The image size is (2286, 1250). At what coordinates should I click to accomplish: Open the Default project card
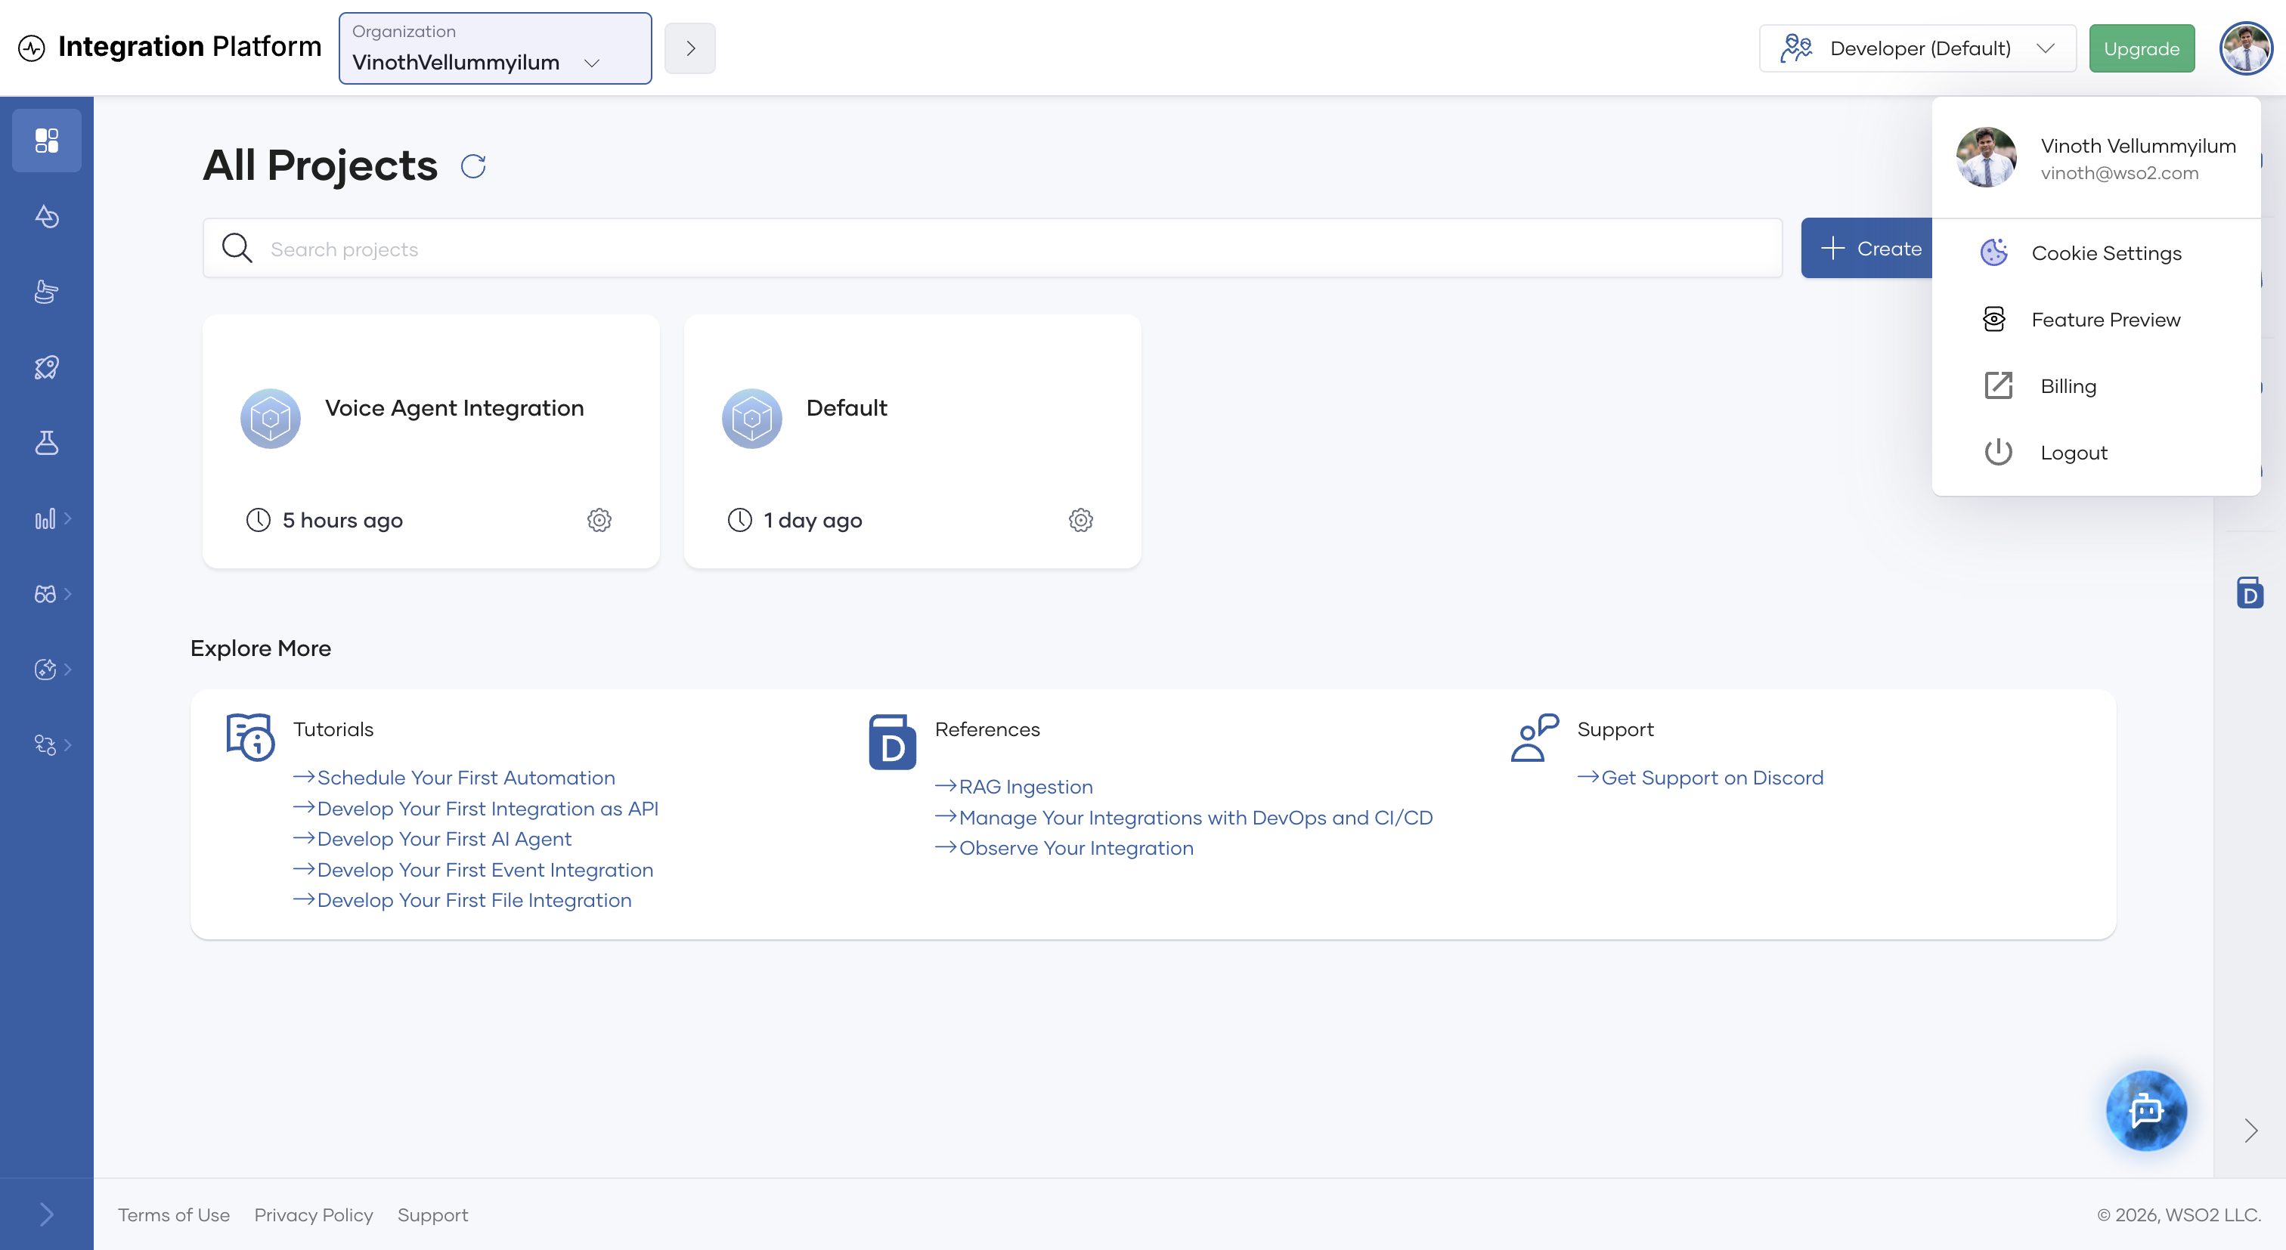click(912, 441)
